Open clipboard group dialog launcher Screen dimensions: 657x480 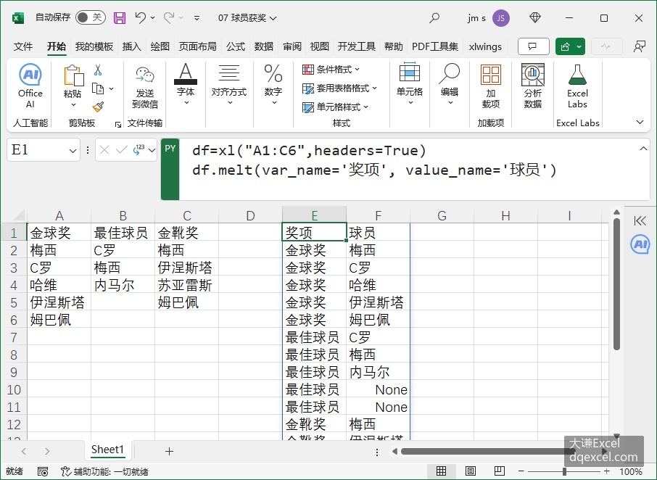click(x=118, y=125)
